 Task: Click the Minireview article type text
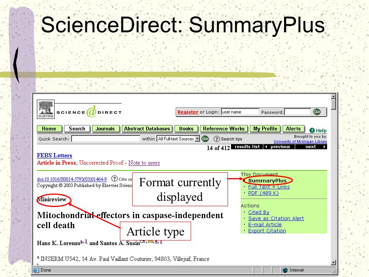(x=52, y=199)
